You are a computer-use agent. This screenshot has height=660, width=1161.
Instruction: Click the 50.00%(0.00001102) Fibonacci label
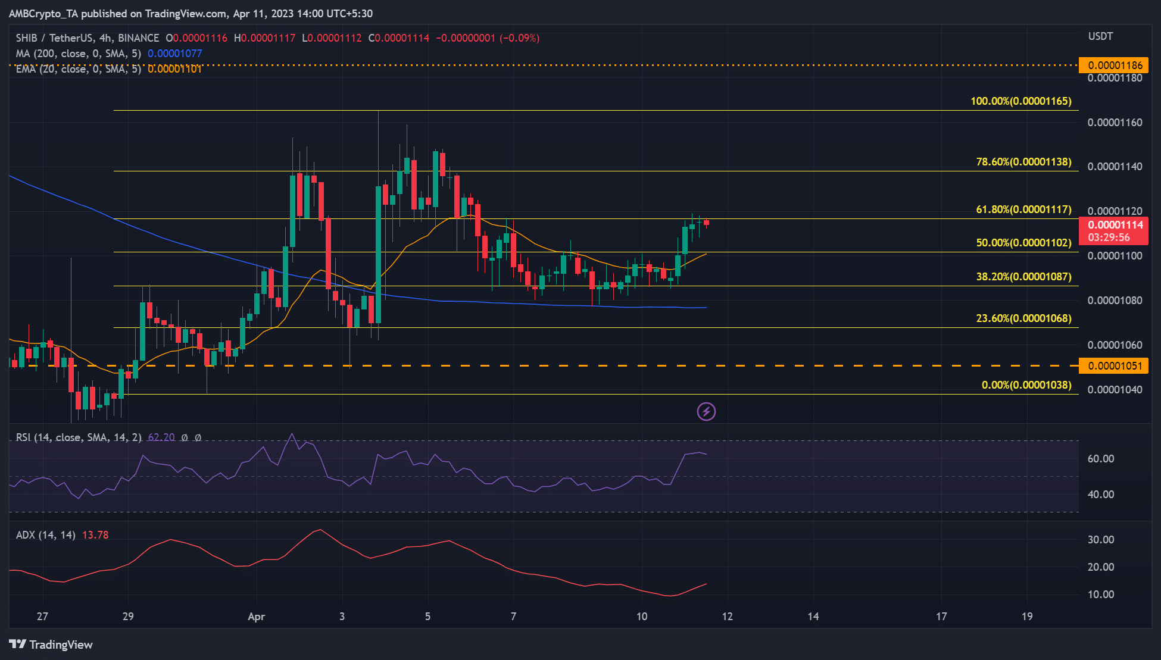(1024, 243)
